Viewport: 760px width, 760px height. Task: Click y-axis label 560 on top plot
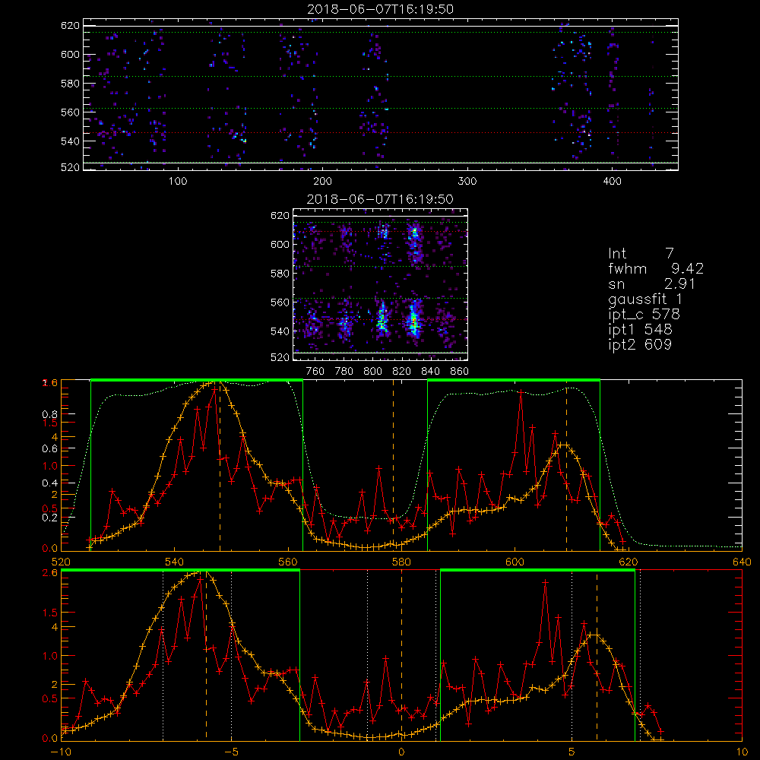tap(70, 112)
